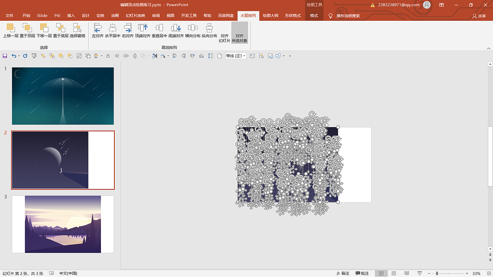Open the 设计 Design tab
This screenshot has width=493, height=277.
(x=86, y=16)
